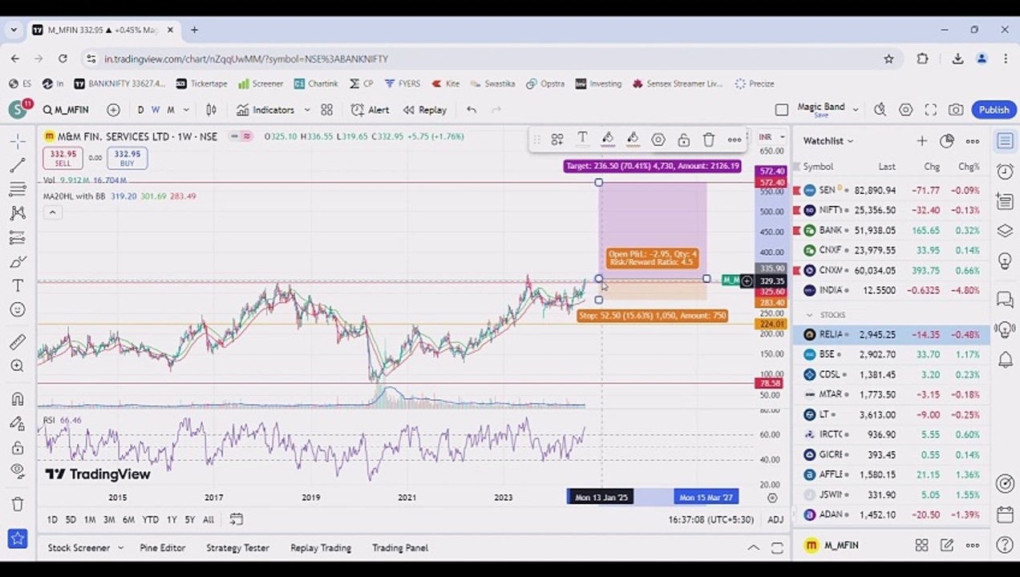Select the text annotation tool
The image size is (1020, 577).
(x=17, y=286)
